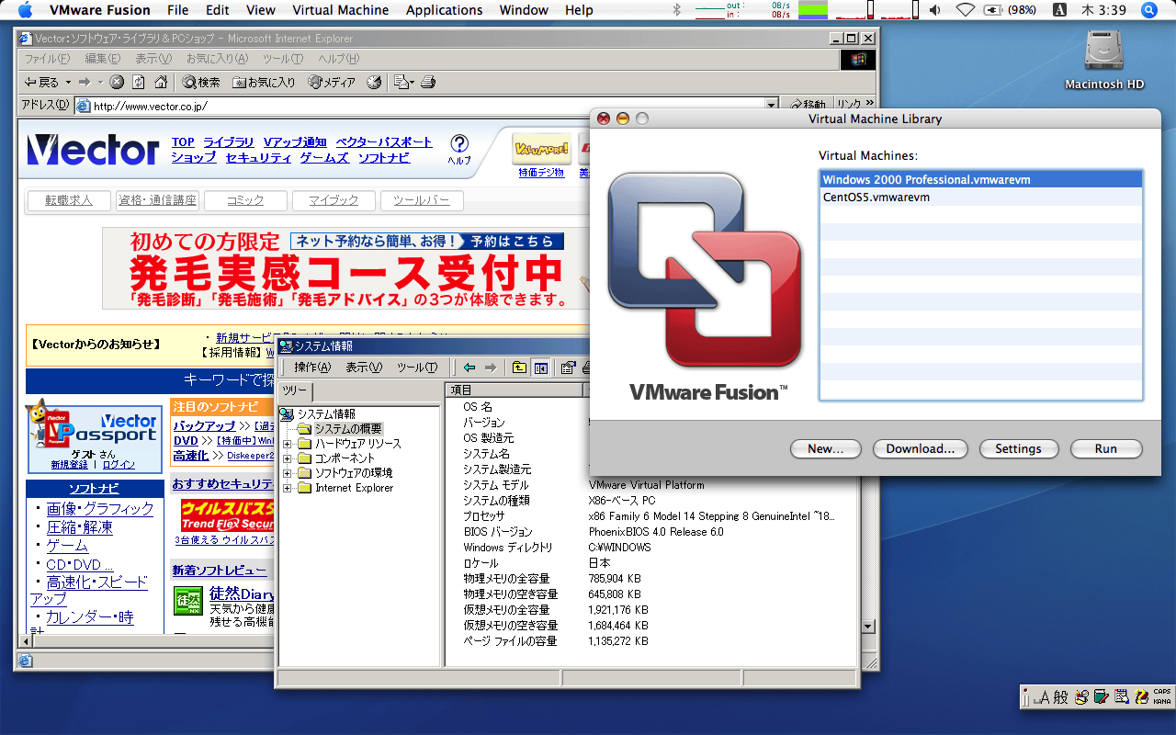This screenshot has height=735, width=1176.
Task: Click the Run button in Virtual Machine Library
Action: [x=1106, y=448]
